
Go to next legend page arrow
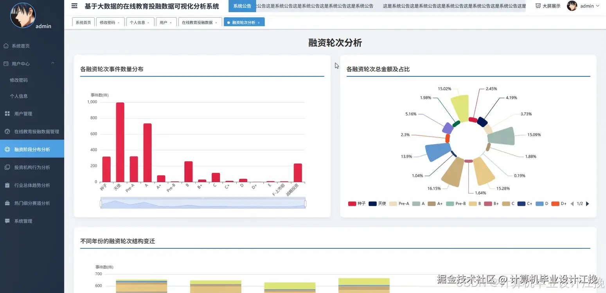587,204
